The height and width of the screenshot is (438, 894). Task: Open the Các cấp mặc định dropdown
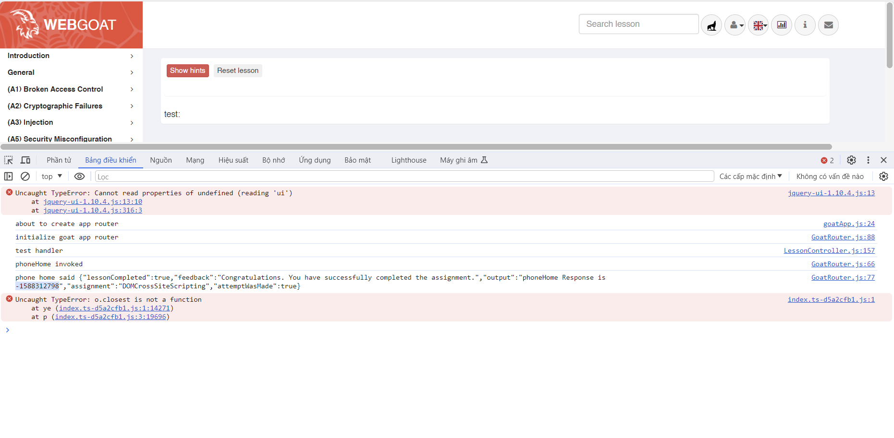tap(751, 177)
